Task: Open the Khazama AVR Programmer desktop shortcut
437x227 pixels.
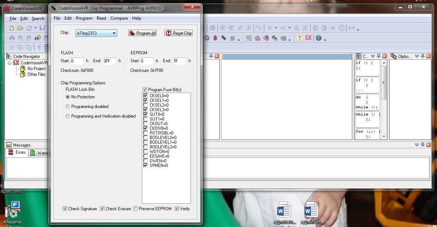Action: pyautogui.click(x=12, y=211)
